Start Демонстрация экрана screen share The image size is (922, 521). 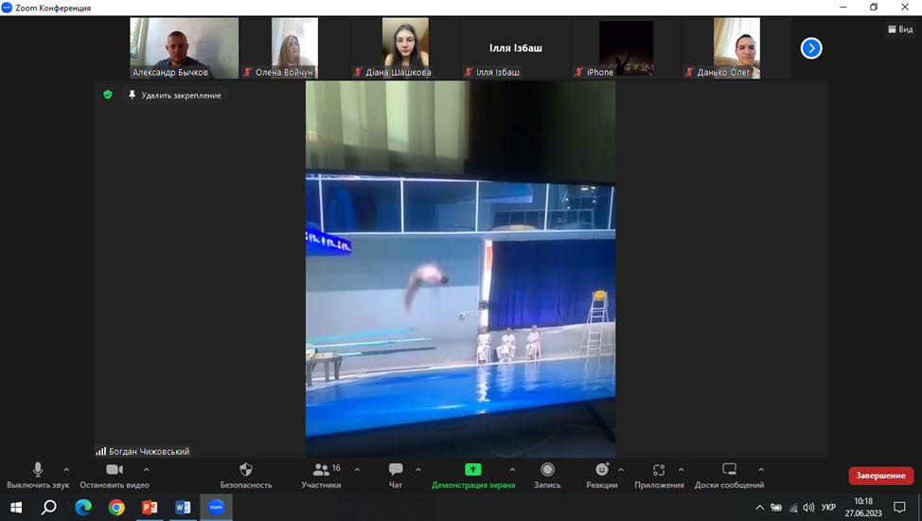tap(473, 470)
